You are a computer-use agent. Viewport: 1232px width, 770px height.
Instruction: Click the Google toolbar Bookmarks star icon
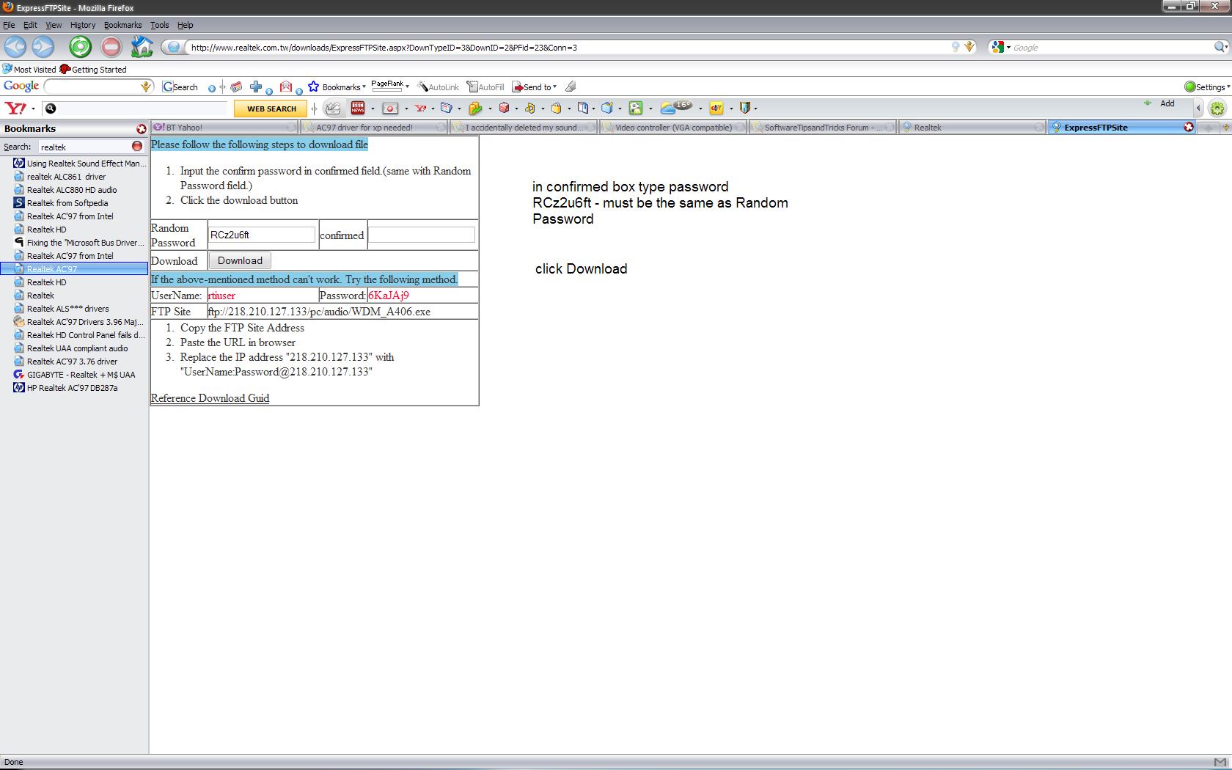click(313, 87)
